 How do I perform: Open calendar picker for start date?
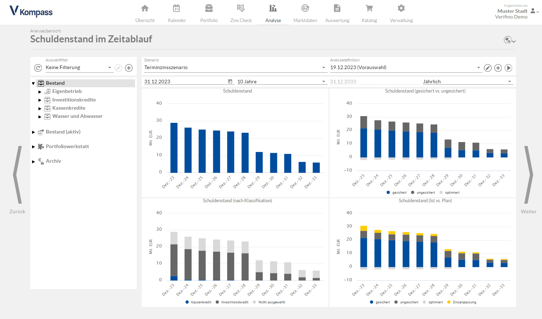(x=230, y=82)
